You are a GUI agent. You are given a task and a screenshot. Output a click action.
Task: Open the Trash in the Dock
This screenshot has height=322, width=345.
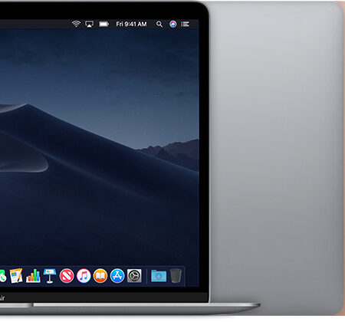(x=176, y=276)
